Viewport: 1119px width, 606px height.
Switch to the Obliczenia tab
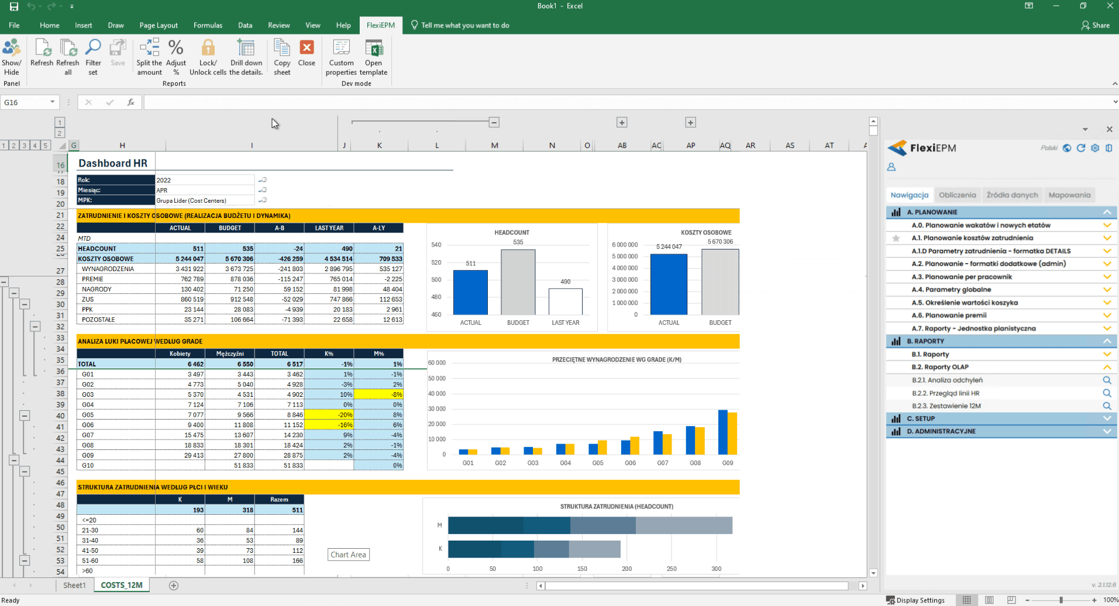click(x=957, y=195)
